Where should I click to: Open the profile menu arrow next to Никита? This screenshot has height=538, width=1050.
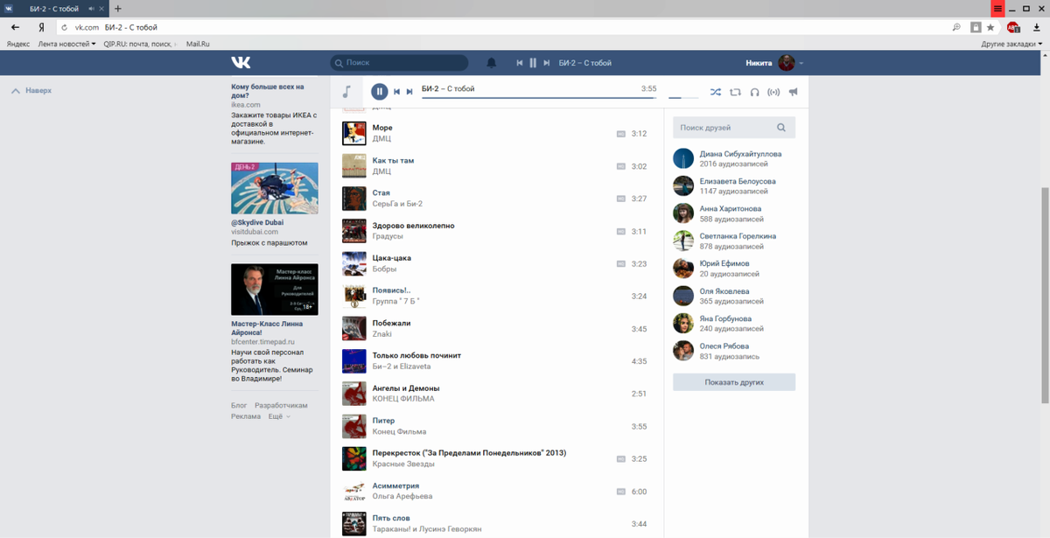801,64
